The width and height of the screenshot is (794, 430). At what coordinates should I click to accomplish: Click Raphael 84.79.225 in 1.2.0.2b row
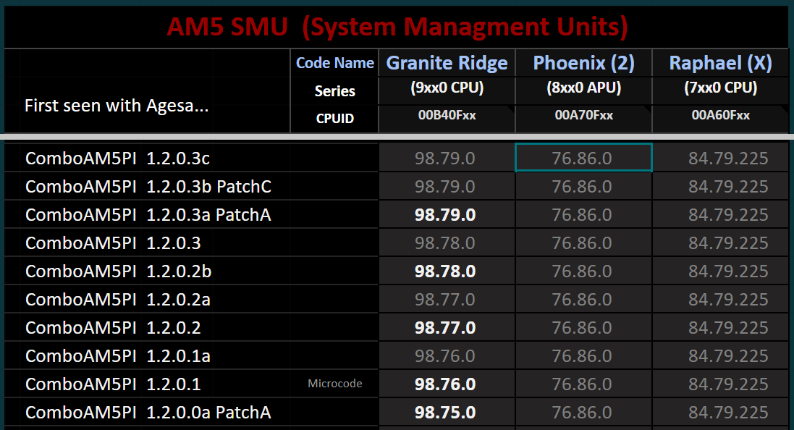[721, 271]
